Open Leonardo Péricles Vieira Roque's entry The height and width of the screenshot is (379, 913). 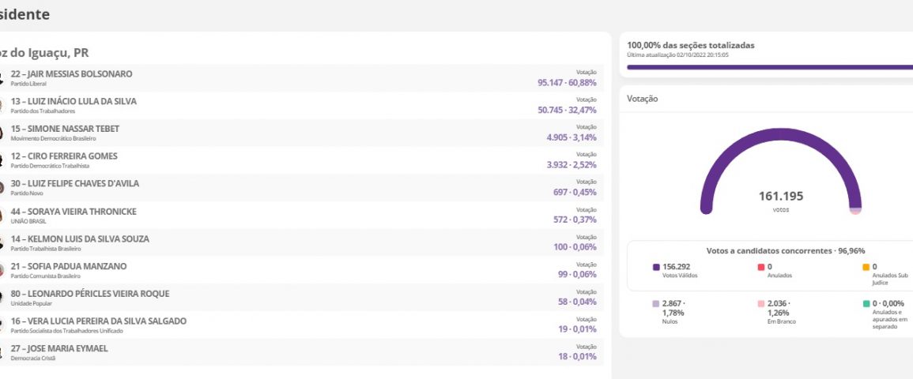[x=89, y=294]
